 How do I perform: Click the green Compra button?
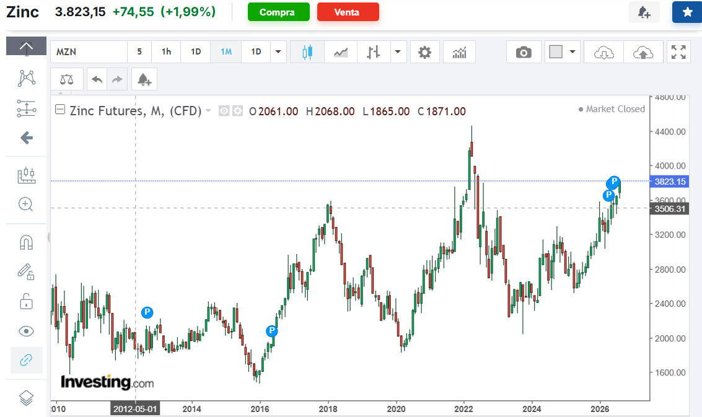point(278,12)
